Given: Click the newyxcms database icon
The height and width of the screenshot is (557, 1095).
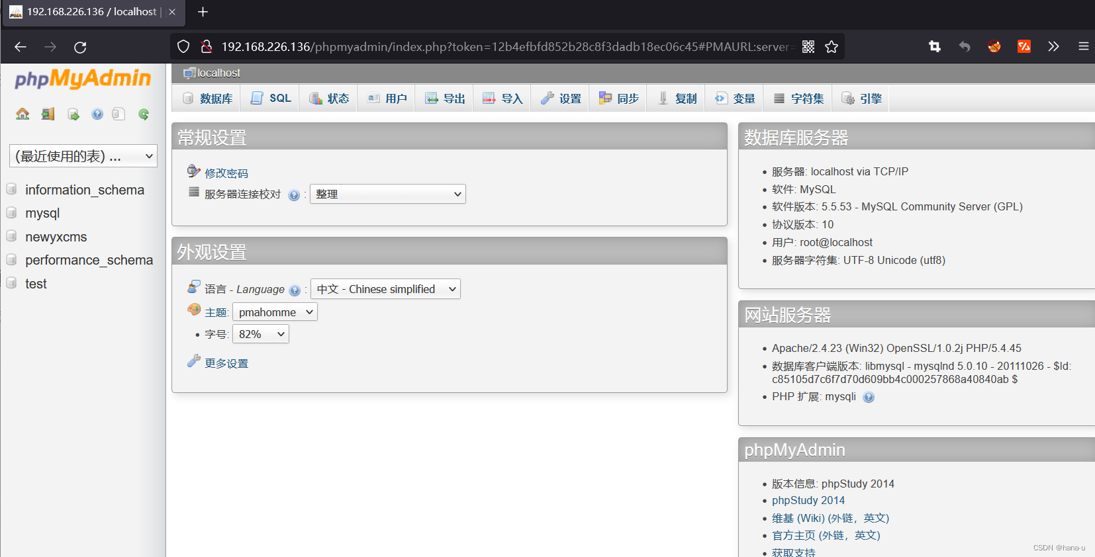Looking at the screenshot, I should [11, 236].
